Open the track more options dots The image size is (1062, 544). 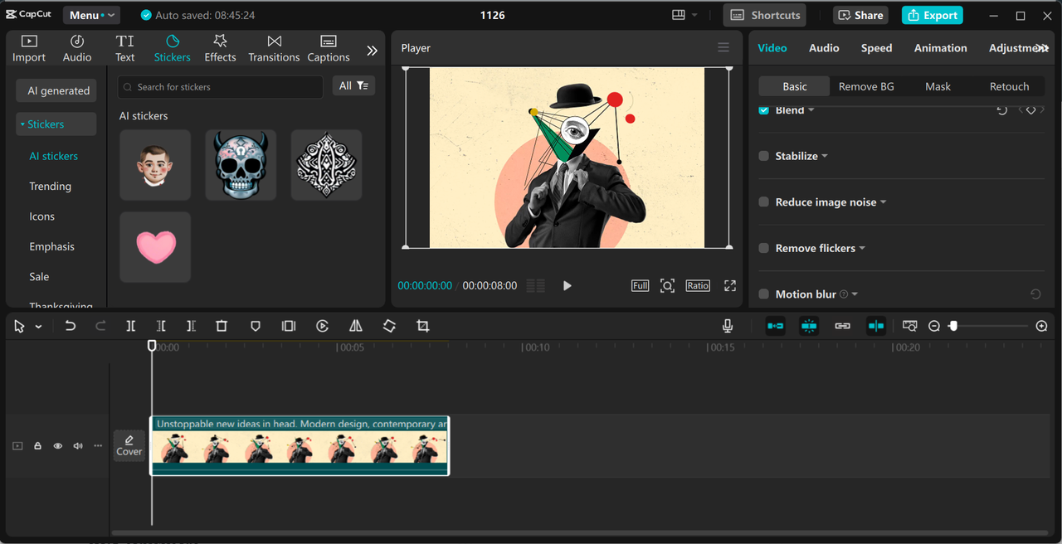point(98,446)
